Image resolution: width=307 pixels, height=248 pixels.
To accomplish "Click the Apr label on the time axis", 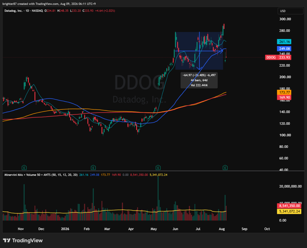I will tap(131, 229).
